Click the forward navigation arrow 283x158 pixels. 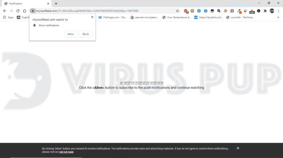click(11, 11)
